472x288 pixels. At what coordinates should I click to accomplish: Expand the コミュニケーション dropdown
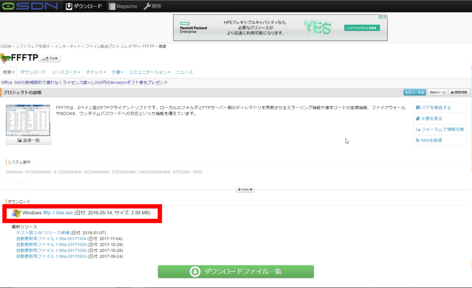[x=150, y=72]
